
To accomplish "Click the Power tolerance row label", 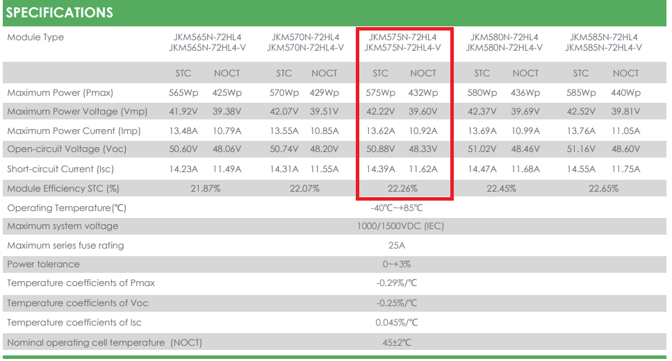I will [43, 264].
